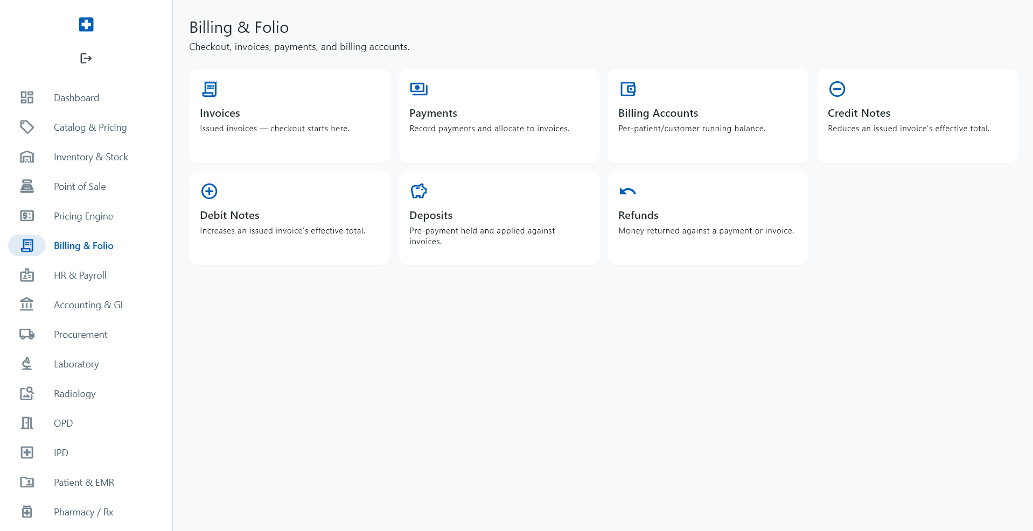The image size is (1033, 531).
Task: Click the Laboratory microscope icon
Action: (27, 364)
